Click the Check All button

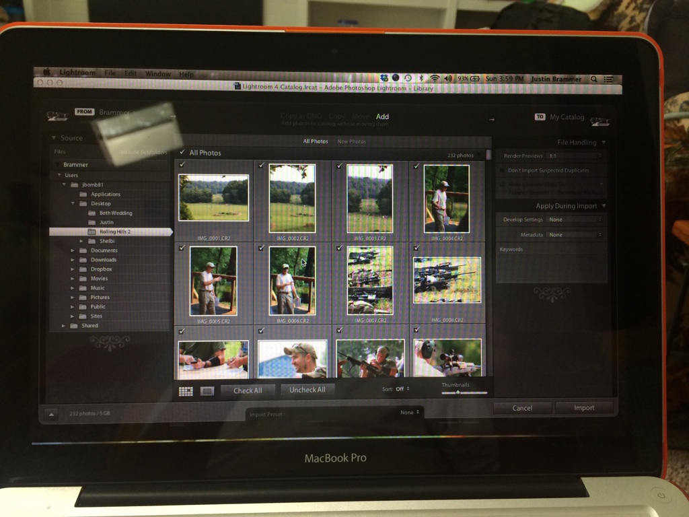coord(248,390)
